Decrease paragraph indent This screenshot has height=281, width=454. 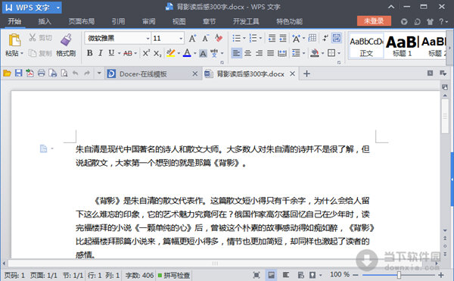(272, 38)
